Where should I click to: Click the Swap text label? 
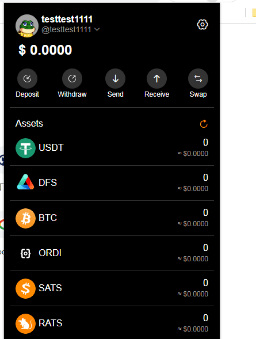198,94
